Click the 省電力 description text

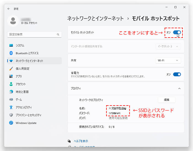coord(108,76)
